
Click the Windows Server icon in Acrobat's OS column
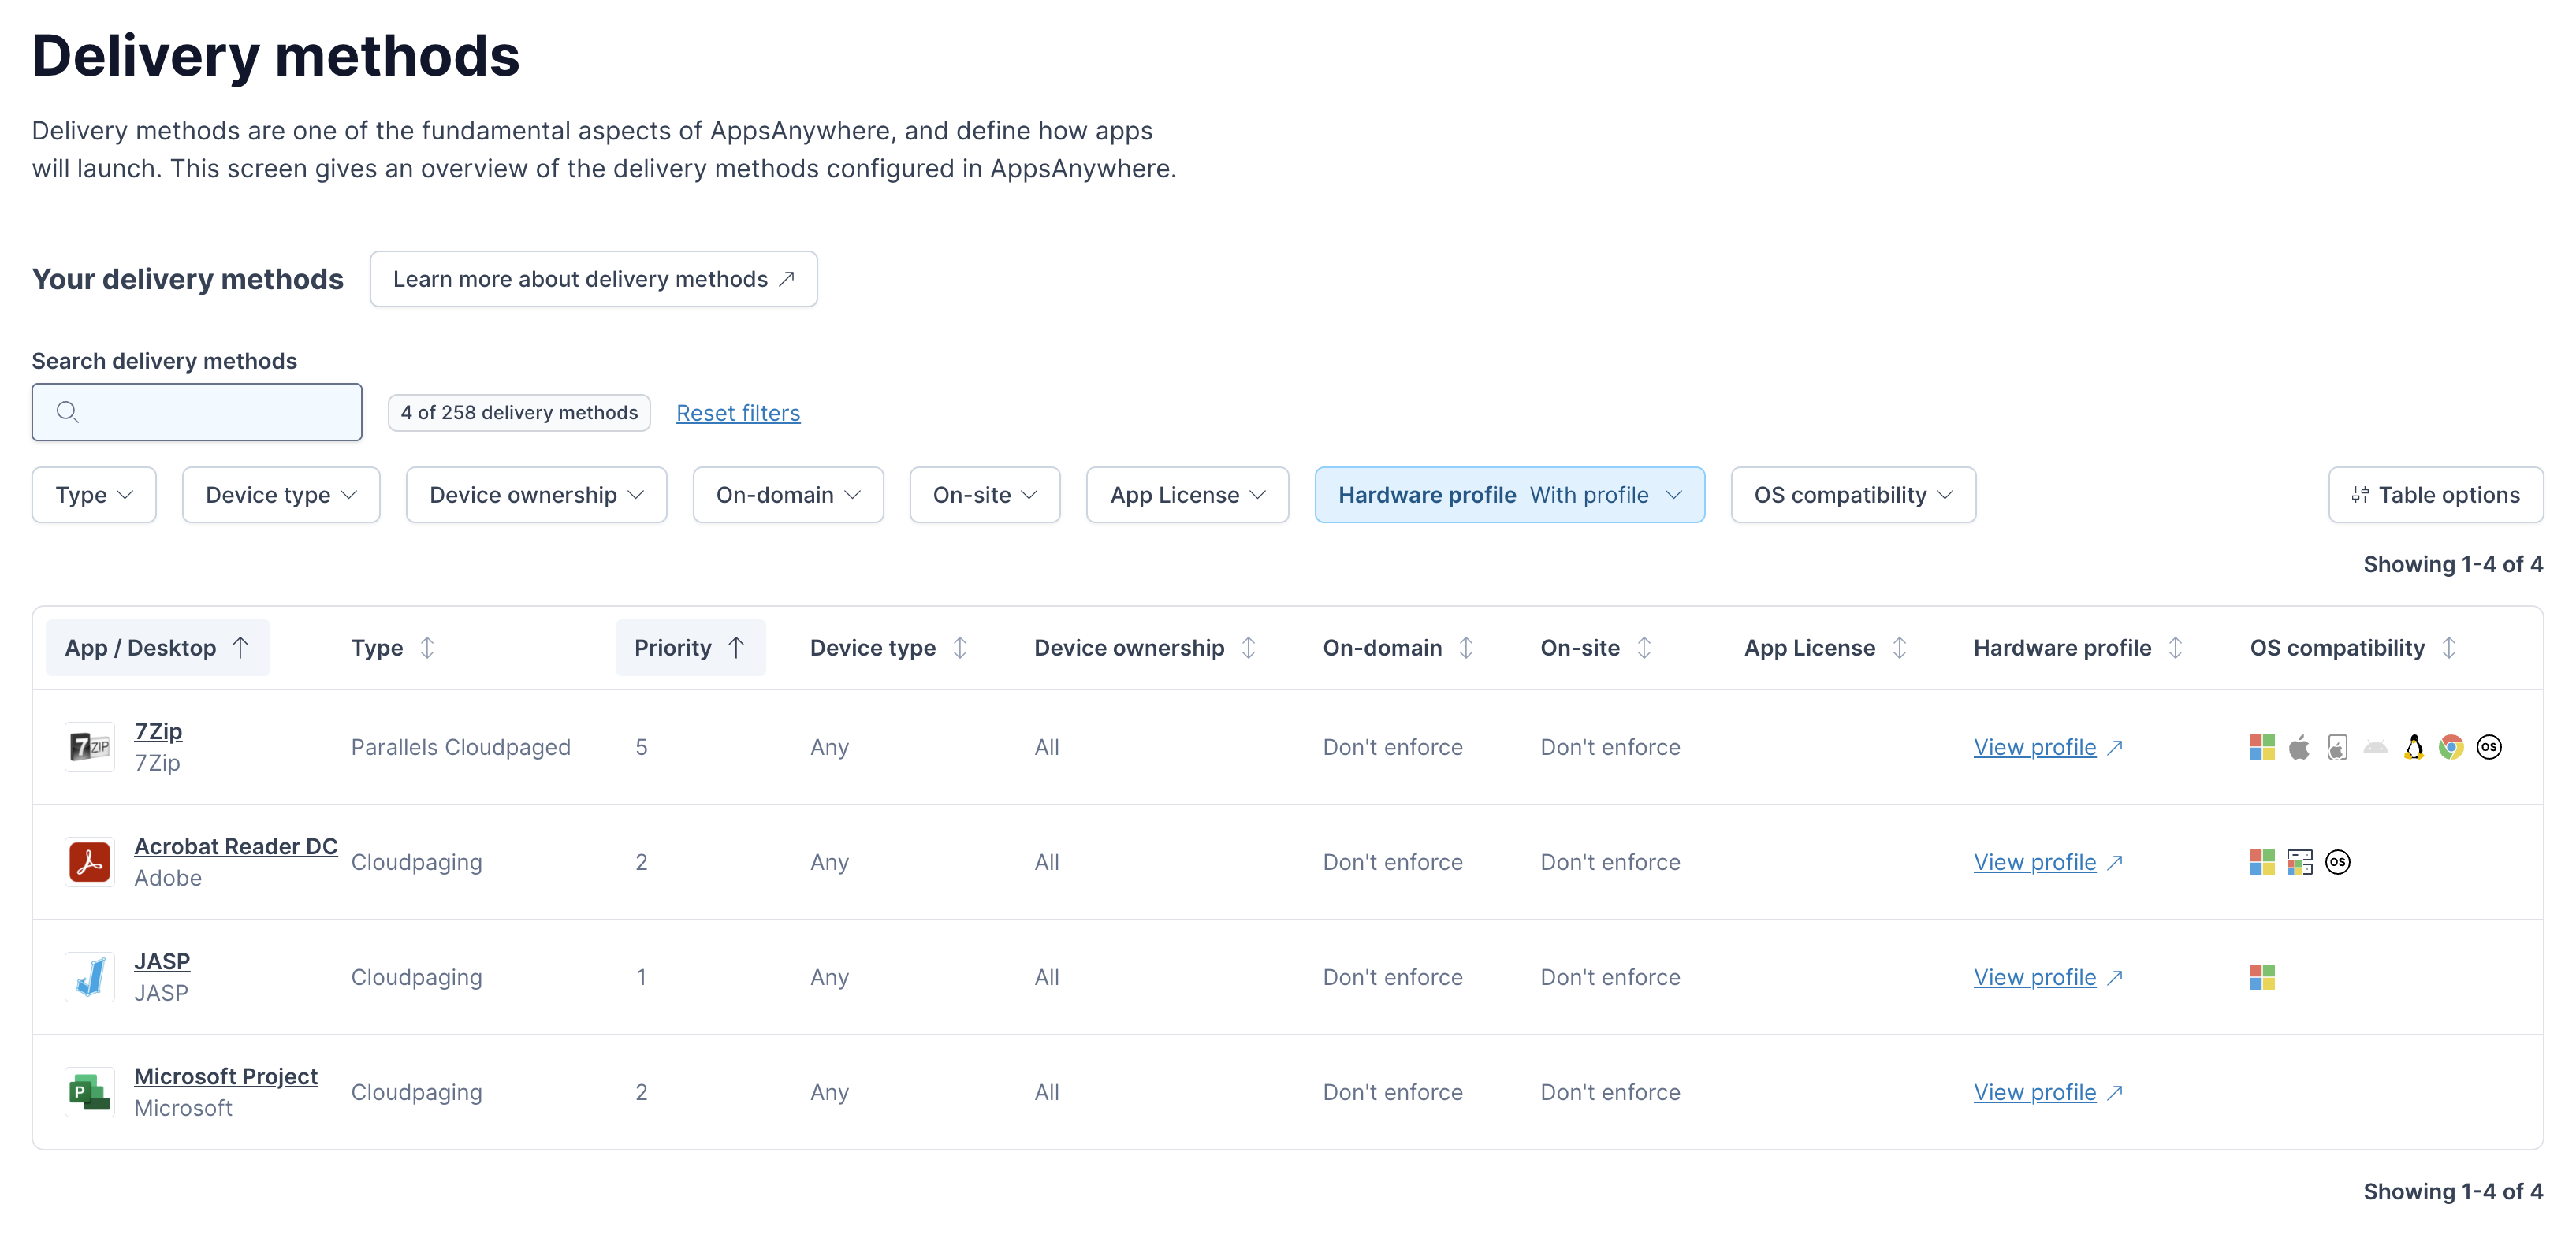tap(2299, 861)
